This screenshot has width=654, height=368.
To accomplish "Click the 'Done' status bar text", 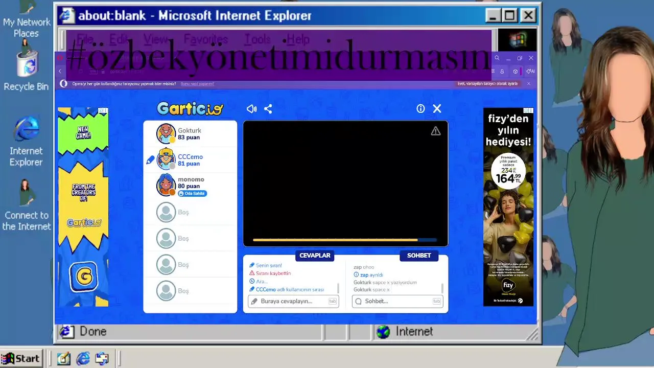I will [93, 332].
